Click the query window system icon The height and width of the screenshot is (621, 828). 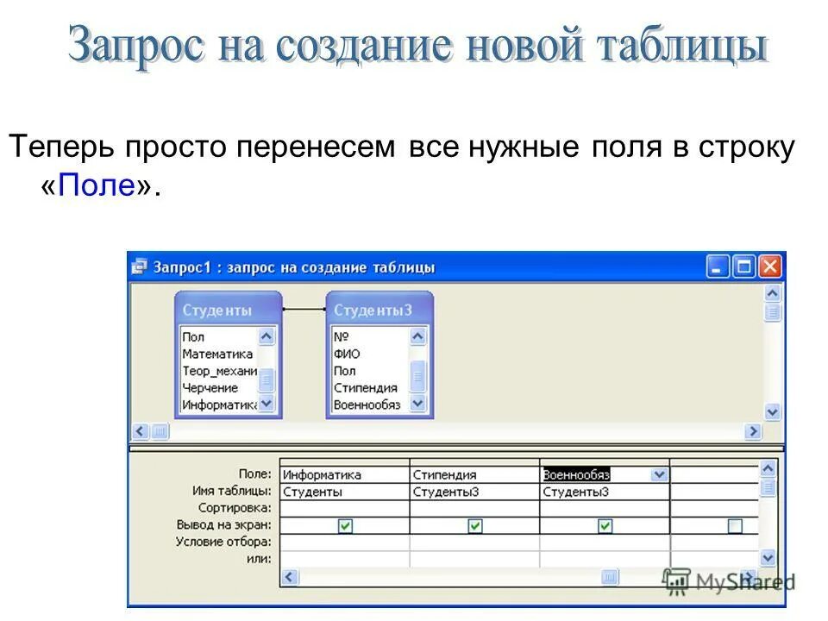tap(141, 266)
